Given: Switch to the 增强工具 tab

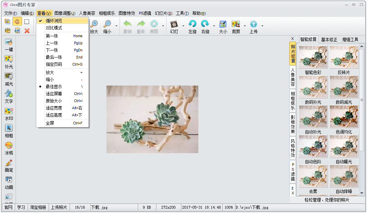Looking at the screenshot, I should [350, 40].
